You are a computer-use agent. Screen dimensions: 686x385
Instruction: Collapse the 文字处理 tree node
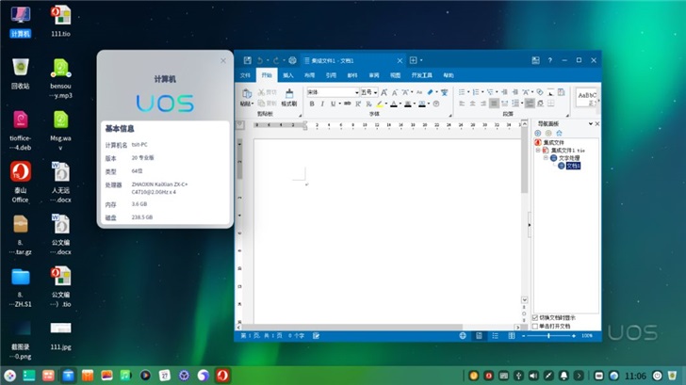[x=546, y=157]
